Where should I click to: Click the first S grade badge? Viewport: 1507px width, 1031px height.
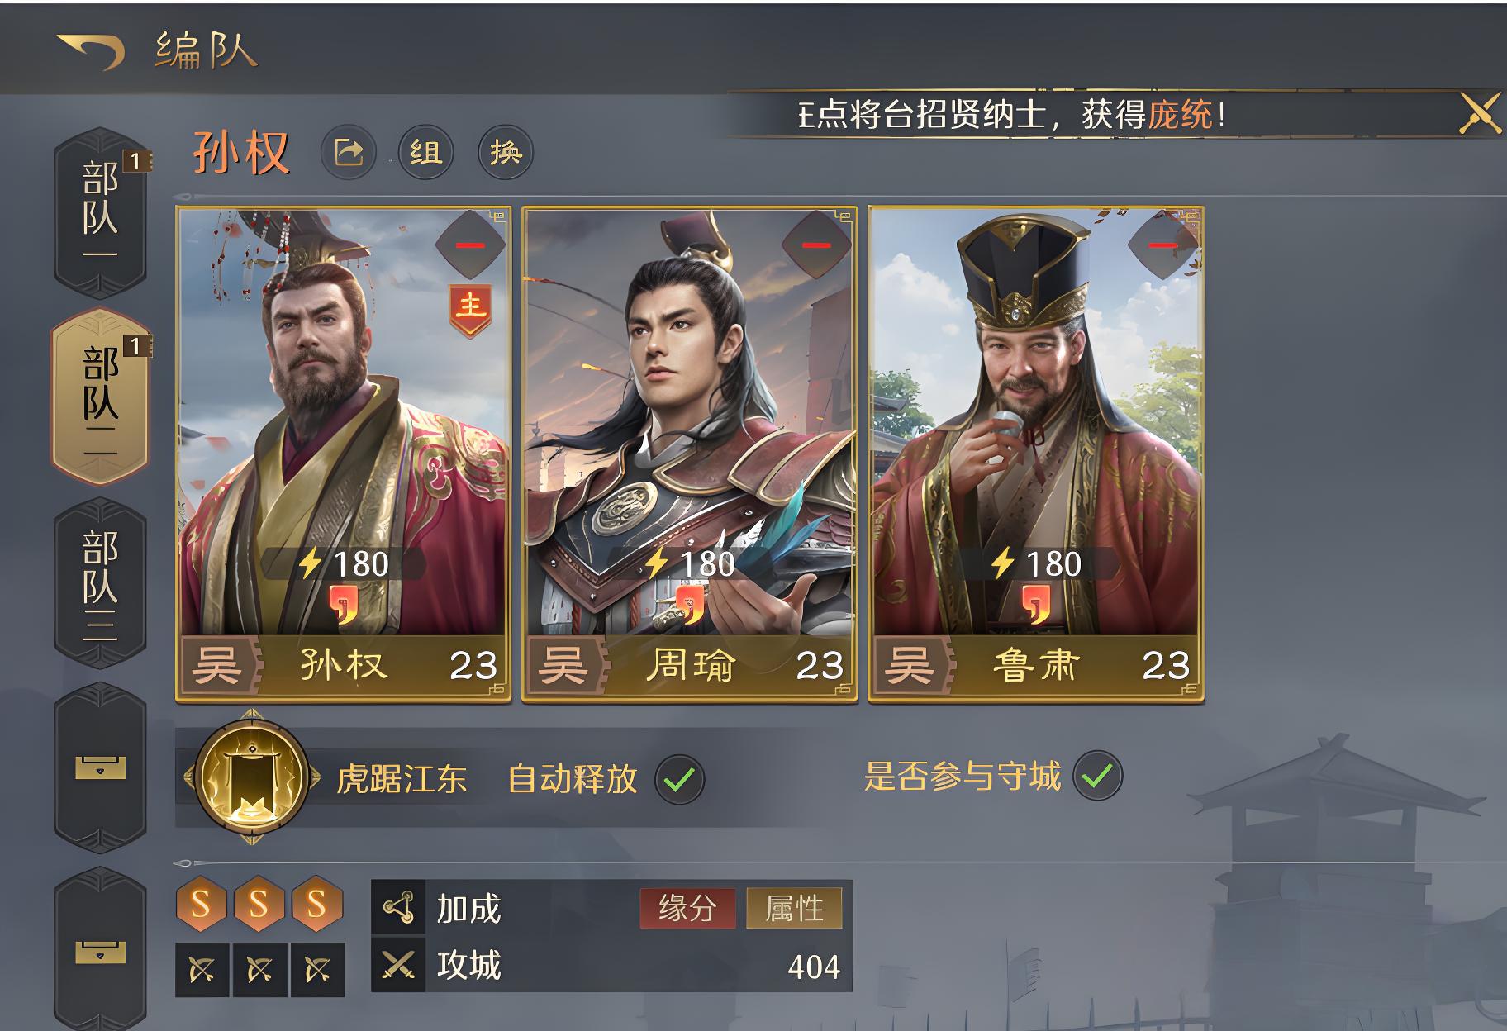[x=201, y=905]
